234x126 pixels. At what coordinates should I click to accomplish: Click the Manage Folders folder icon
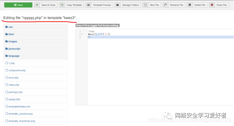pos(118,5)
